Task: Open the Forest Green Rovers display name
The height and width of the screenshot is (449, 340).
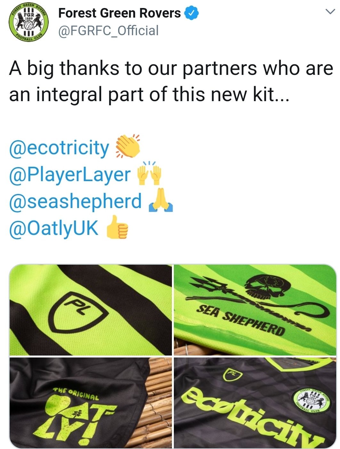Action: coord(119,13)
